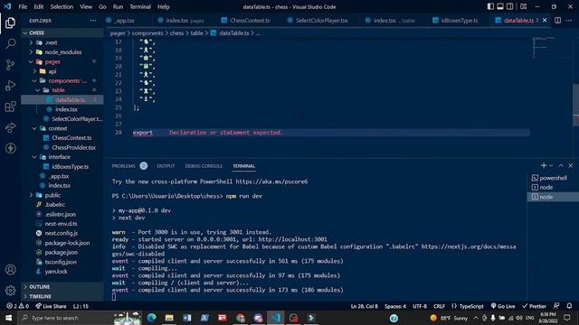Image resolution: width=579 pixels, height=325 pixels.
Task: Maximize the terminal panel size
Action: (561, 166)
